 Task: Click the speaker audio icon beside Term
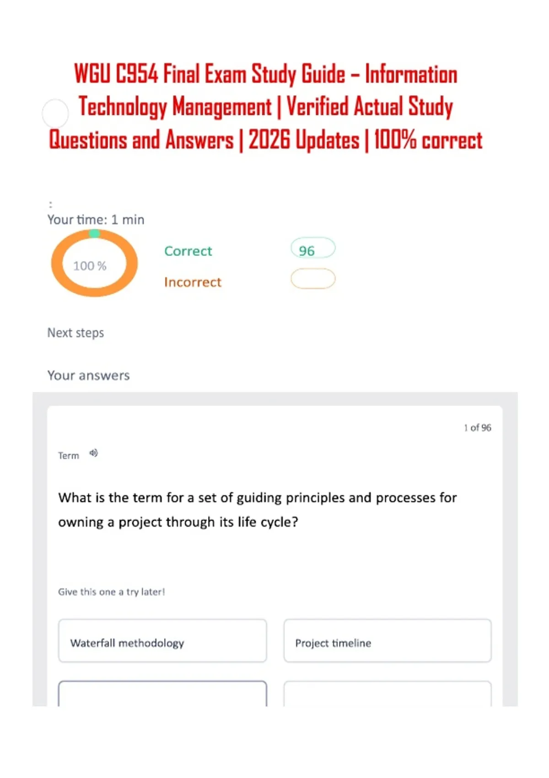[93, 453]
